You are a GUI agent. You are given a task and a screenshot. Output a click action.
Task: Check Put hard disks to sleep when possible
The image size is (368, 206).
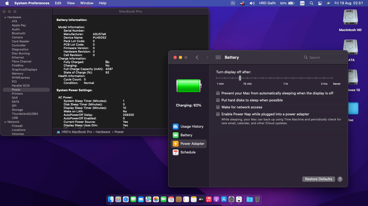[218, 100]
